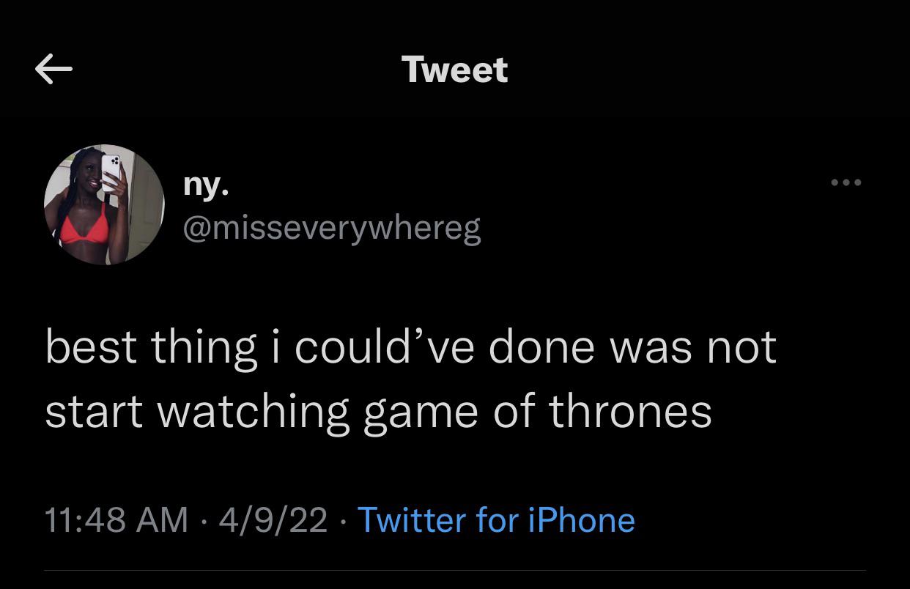This screenshot has height=589, width=910.
Task: Click the "Twitter for iPhone" source link
Action: point(496,520)
